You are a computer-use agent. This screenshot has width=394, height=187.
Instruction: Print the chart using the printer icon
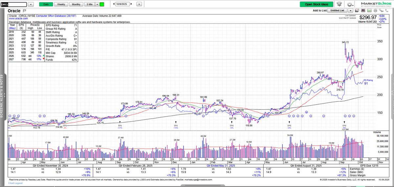coord(375,11)
